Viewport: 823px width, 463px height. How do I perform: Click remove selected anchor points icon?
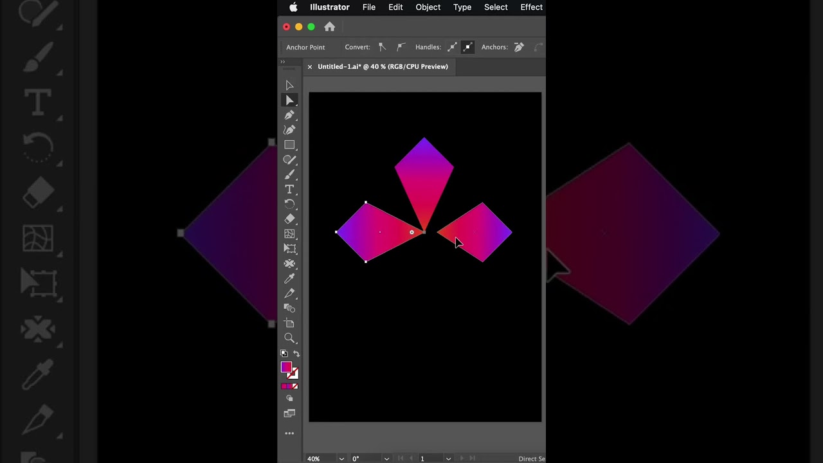[519, 47]
